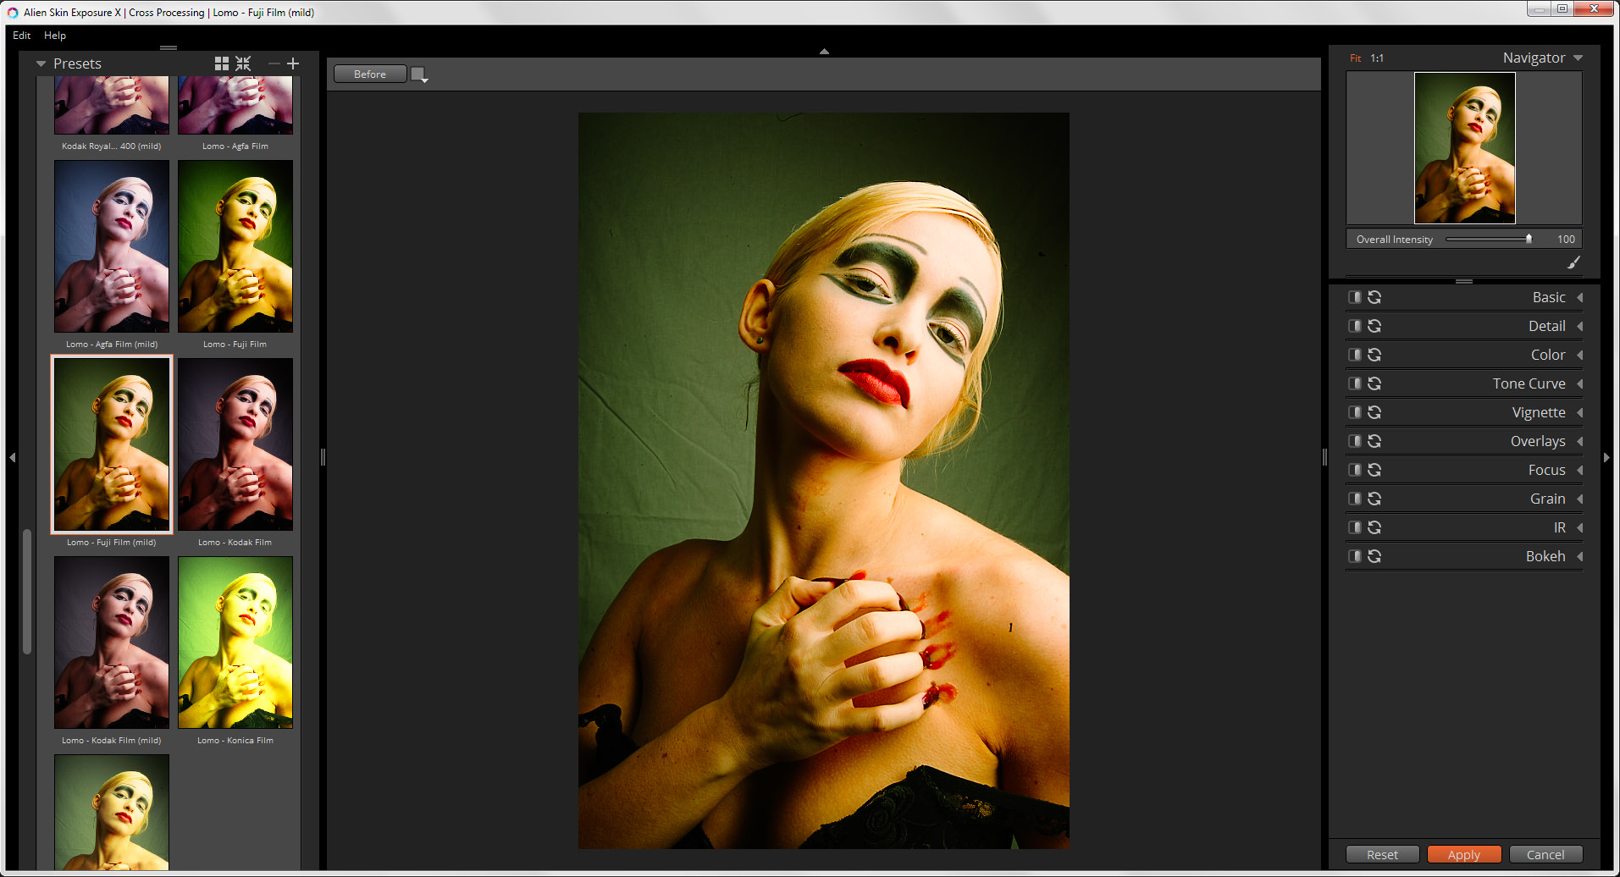Screen dimensions: 1620x877
Task: Reset the Color panel settings
Action: (1374, 355)
